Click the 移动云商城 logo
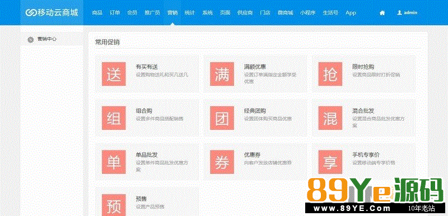448x216 pixels. [x=52, y=12]
